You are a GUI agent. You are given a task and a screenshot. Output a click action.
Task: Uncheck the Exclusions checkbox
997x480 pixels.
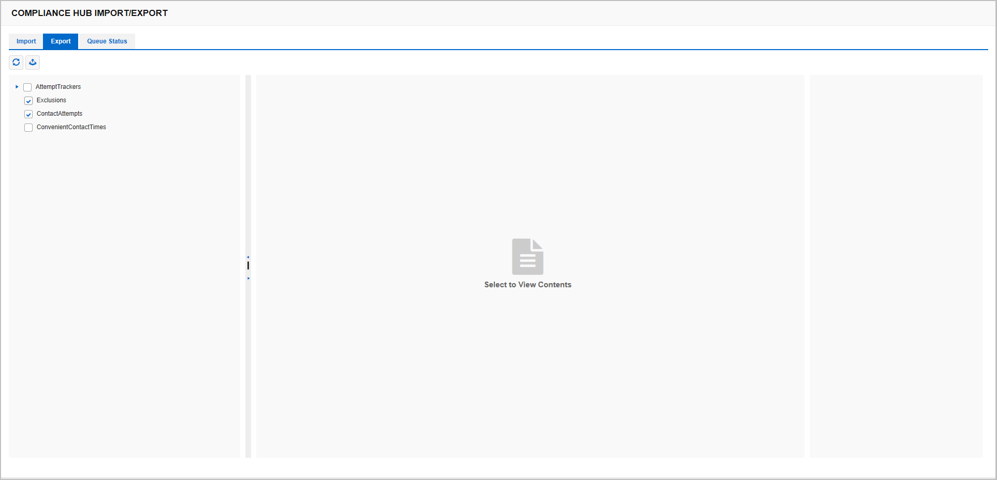point(28,100)
